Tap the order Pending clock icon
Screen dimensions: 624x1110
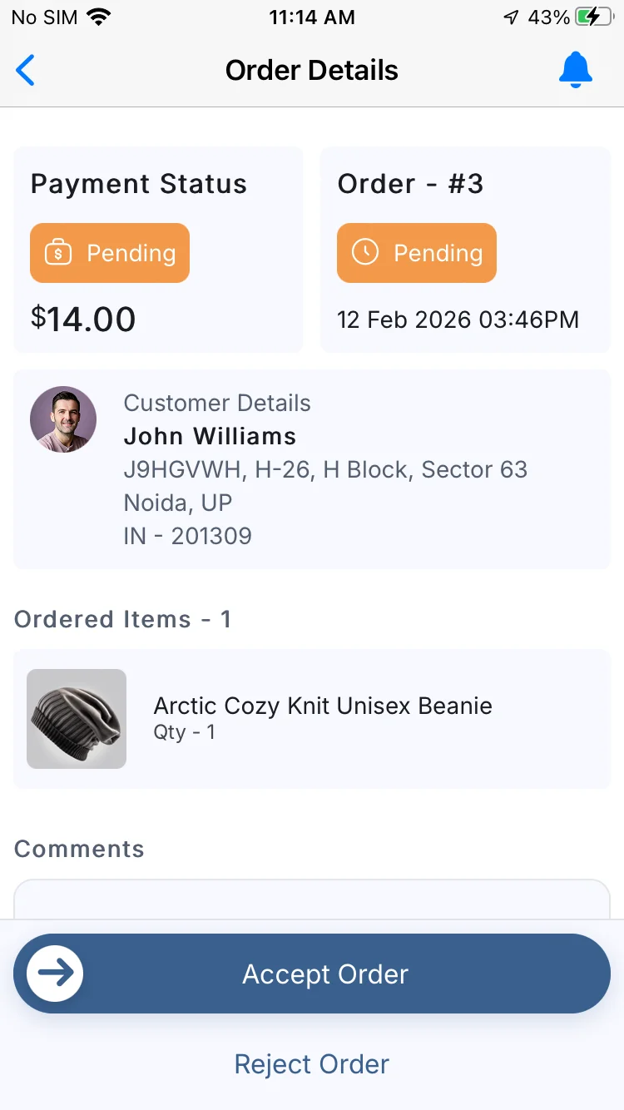click(x=365, y=253)
